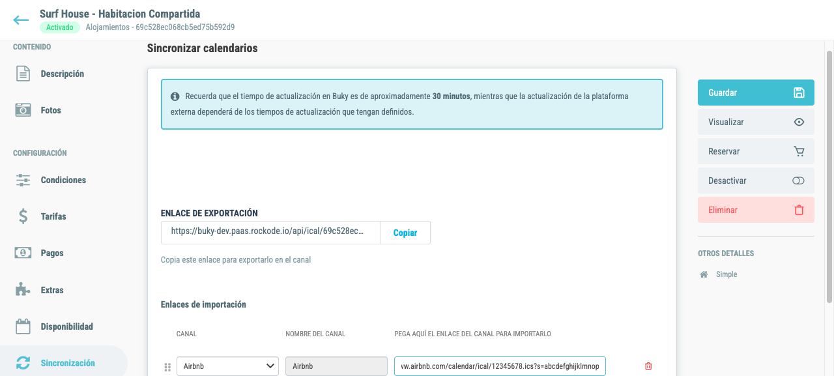Open the Airbnb channel dropdown

(227, 366)
